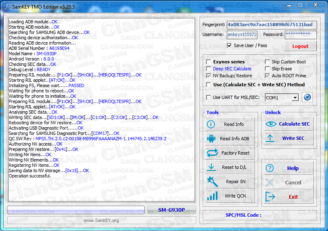Image resolution: width=328 pixels, height=231 pixels.
Task: Uncheck Save User / Pass checkbox
Action: (229, 45)
